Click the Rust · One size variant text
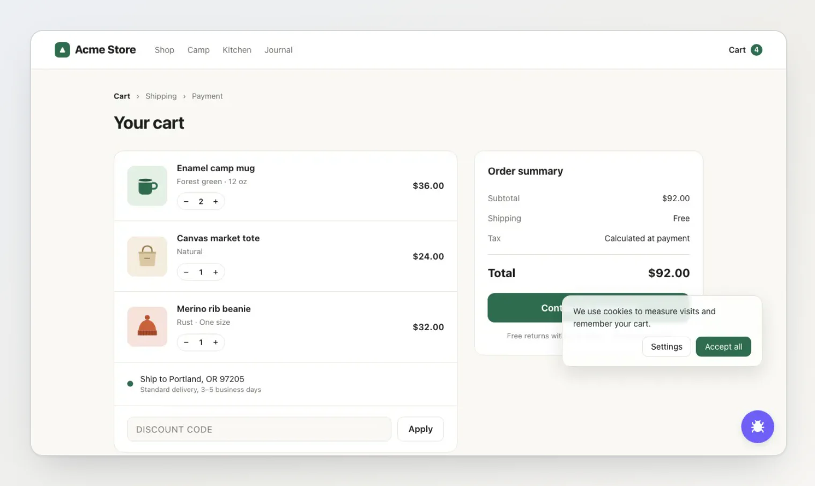Viewport: 815px width, 486px height. [x=203, y=322]
